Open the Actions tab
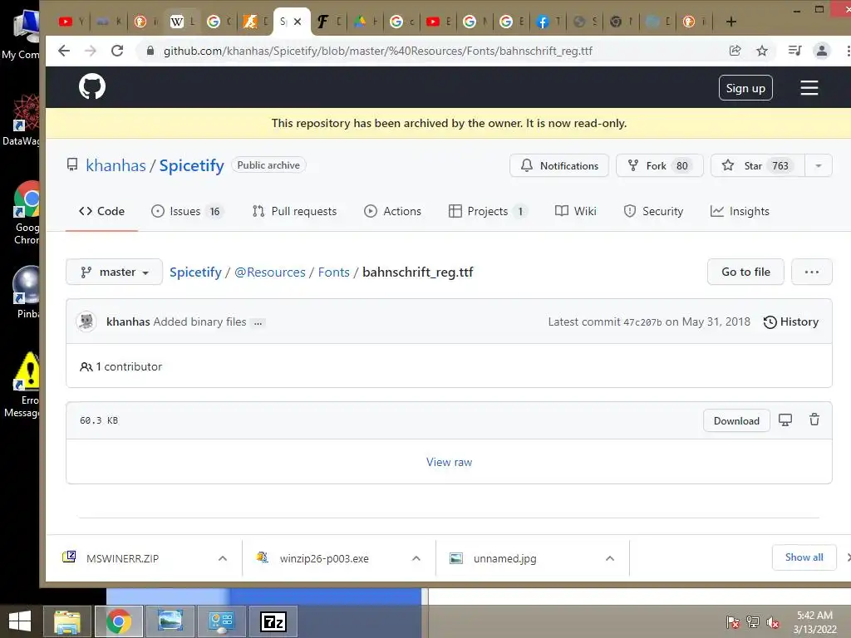Viewport: 851px width, 638px height. coord(392,211)
